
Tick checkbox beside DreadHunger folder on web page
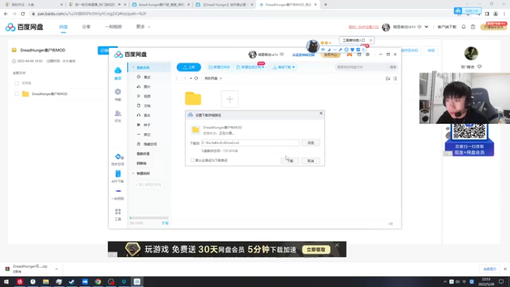click(x=17, y=94)
